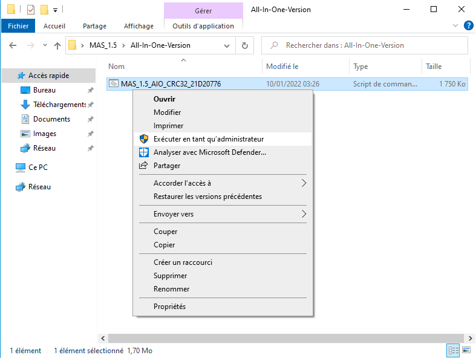Click MAS_1.5 in the address path
The width and height of the screenshot is (476, 358).
[x=103, y=45]
